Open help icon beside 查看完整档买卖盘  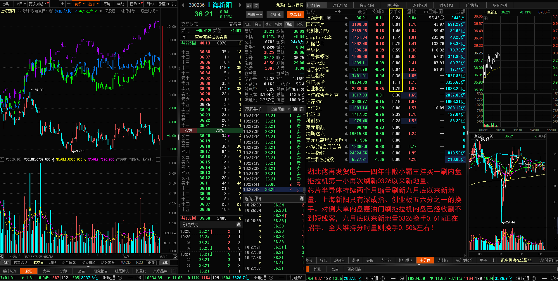coord(184,37)
